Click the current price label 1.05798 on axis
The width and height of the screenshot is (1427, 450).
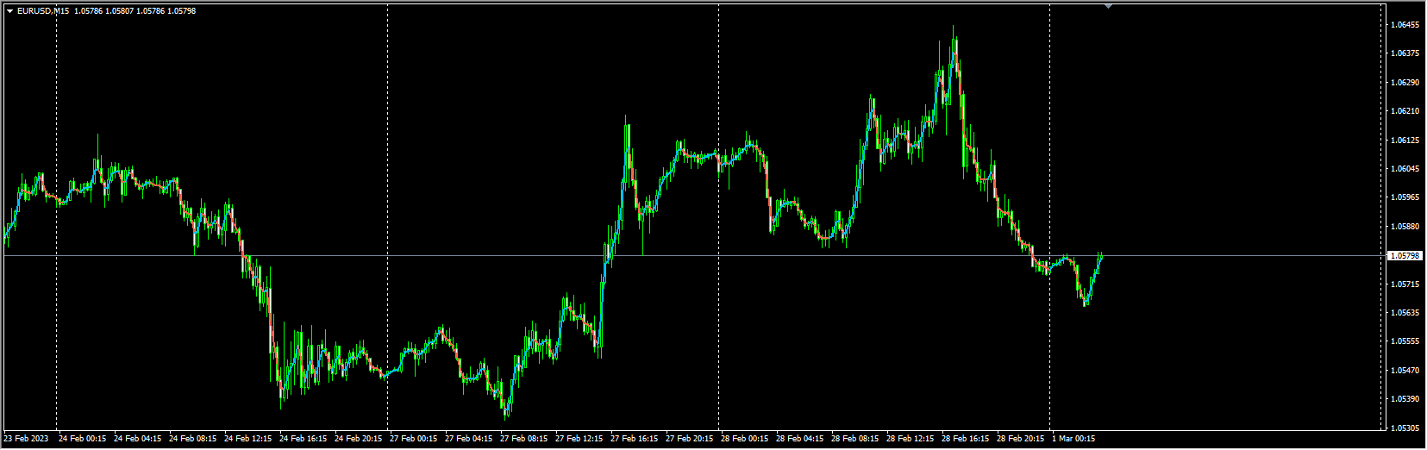point(1405,256)
